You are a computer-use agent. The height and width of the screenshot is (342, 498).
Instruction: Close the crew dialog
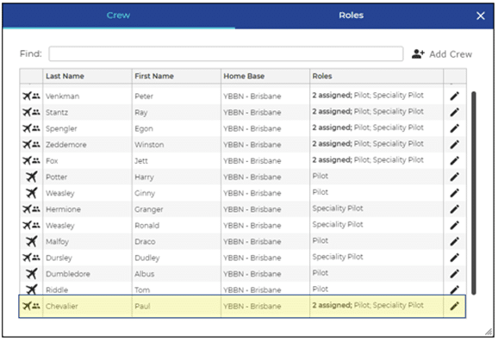coord(481,16)
